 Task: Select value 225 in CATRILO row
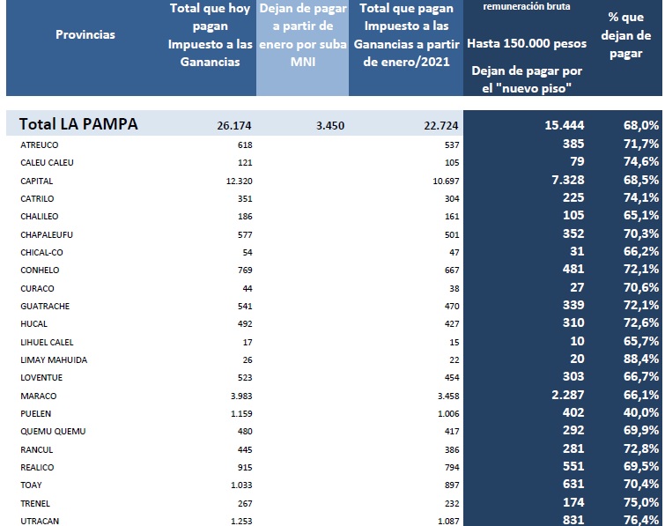coord(573,197)
